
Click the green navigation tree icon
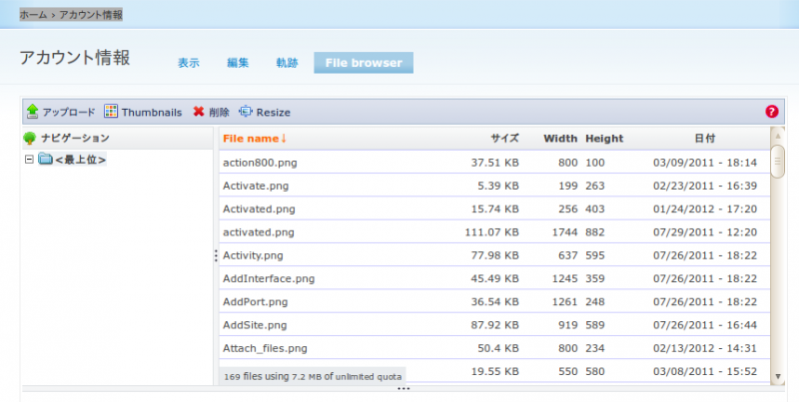coord(30,138)
